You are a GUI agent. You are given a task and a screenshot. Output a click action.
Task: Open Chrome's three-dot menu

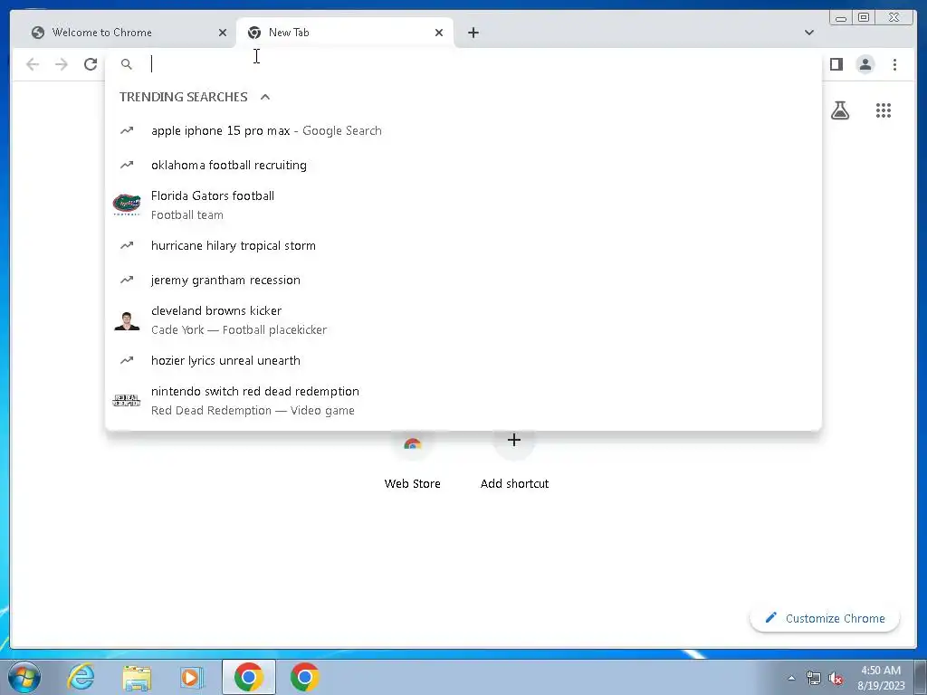(x=894, y=64)
